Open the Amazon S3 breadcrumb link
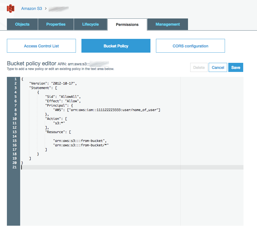Viewport: 257px width, 229px height. [31, 9]
